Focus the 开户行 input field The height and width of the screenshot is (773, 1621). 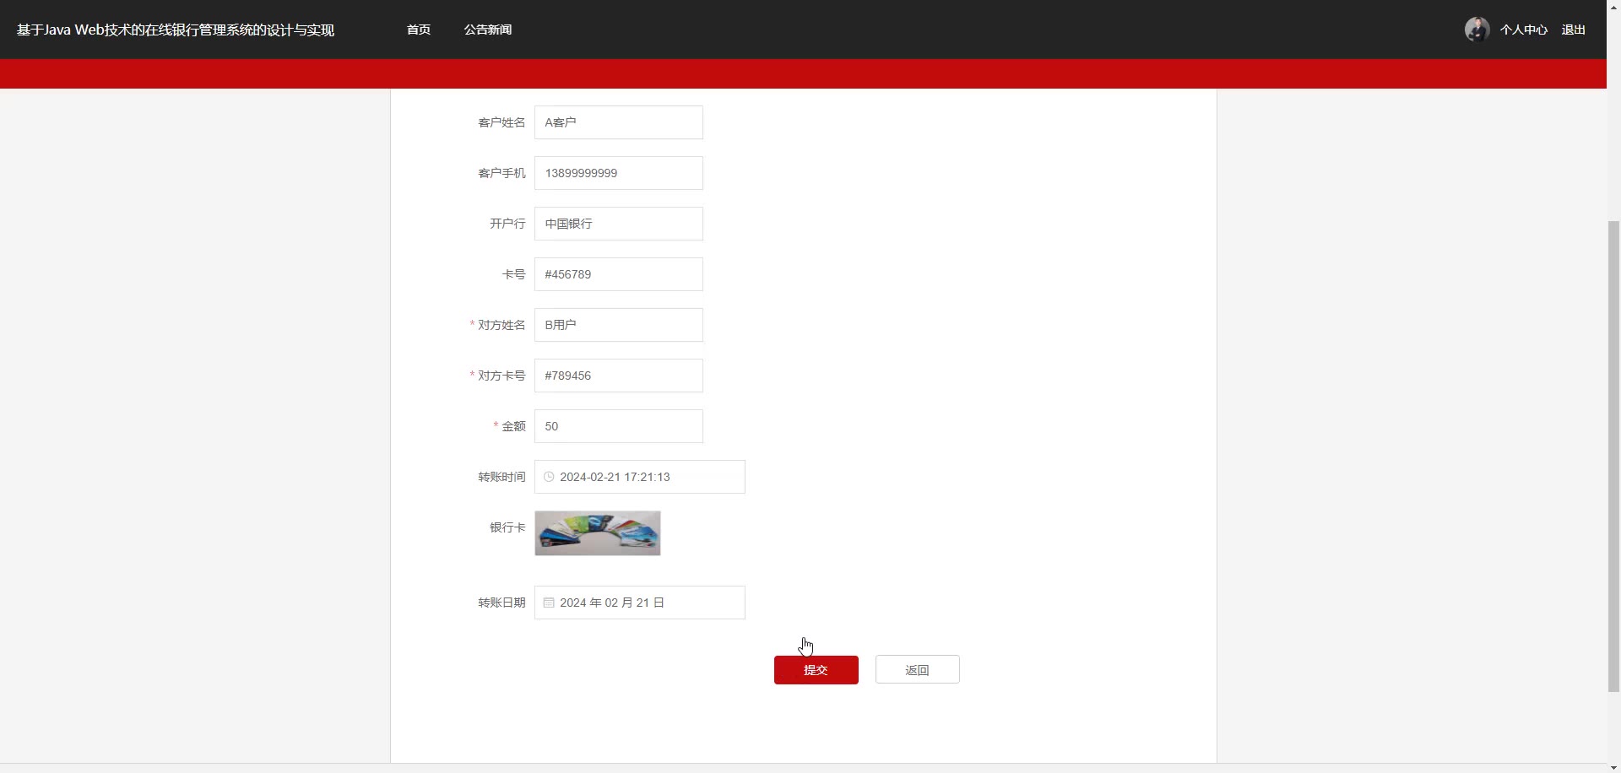[x=619, y=224]
